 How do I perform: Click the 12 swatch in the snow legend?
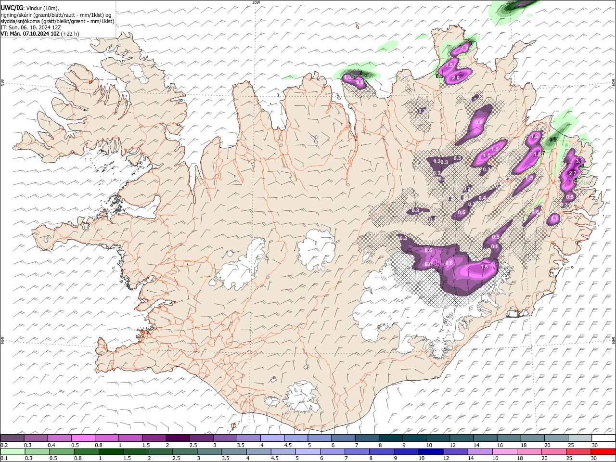(462, 438)
